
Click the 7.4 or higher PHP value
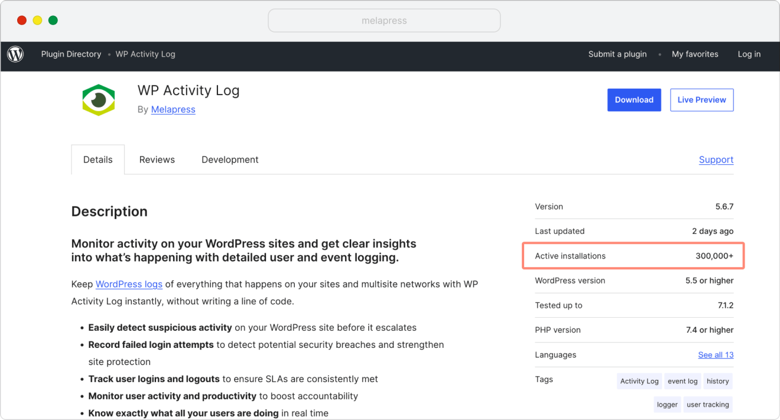tap(710, 330)
